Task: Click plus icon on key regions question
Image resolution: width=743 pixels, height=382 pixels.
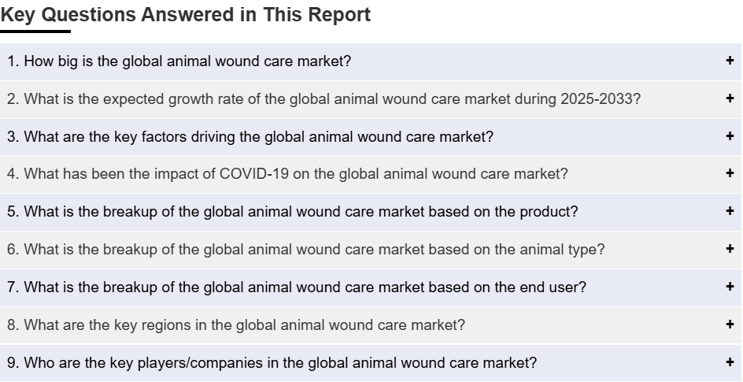Action: click(730, 325)
